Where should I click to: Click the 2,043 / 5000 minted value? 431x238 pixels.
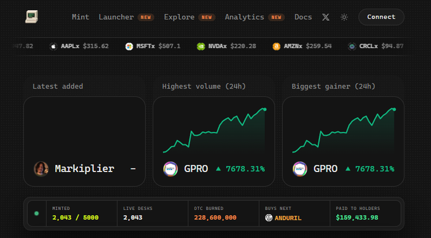click(75, 218)
